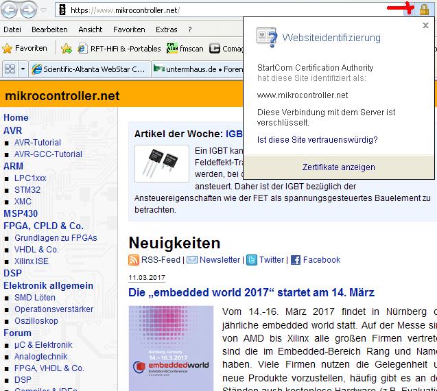Click Zertifikate anzeigen in the popup

[x=338, y=167]
